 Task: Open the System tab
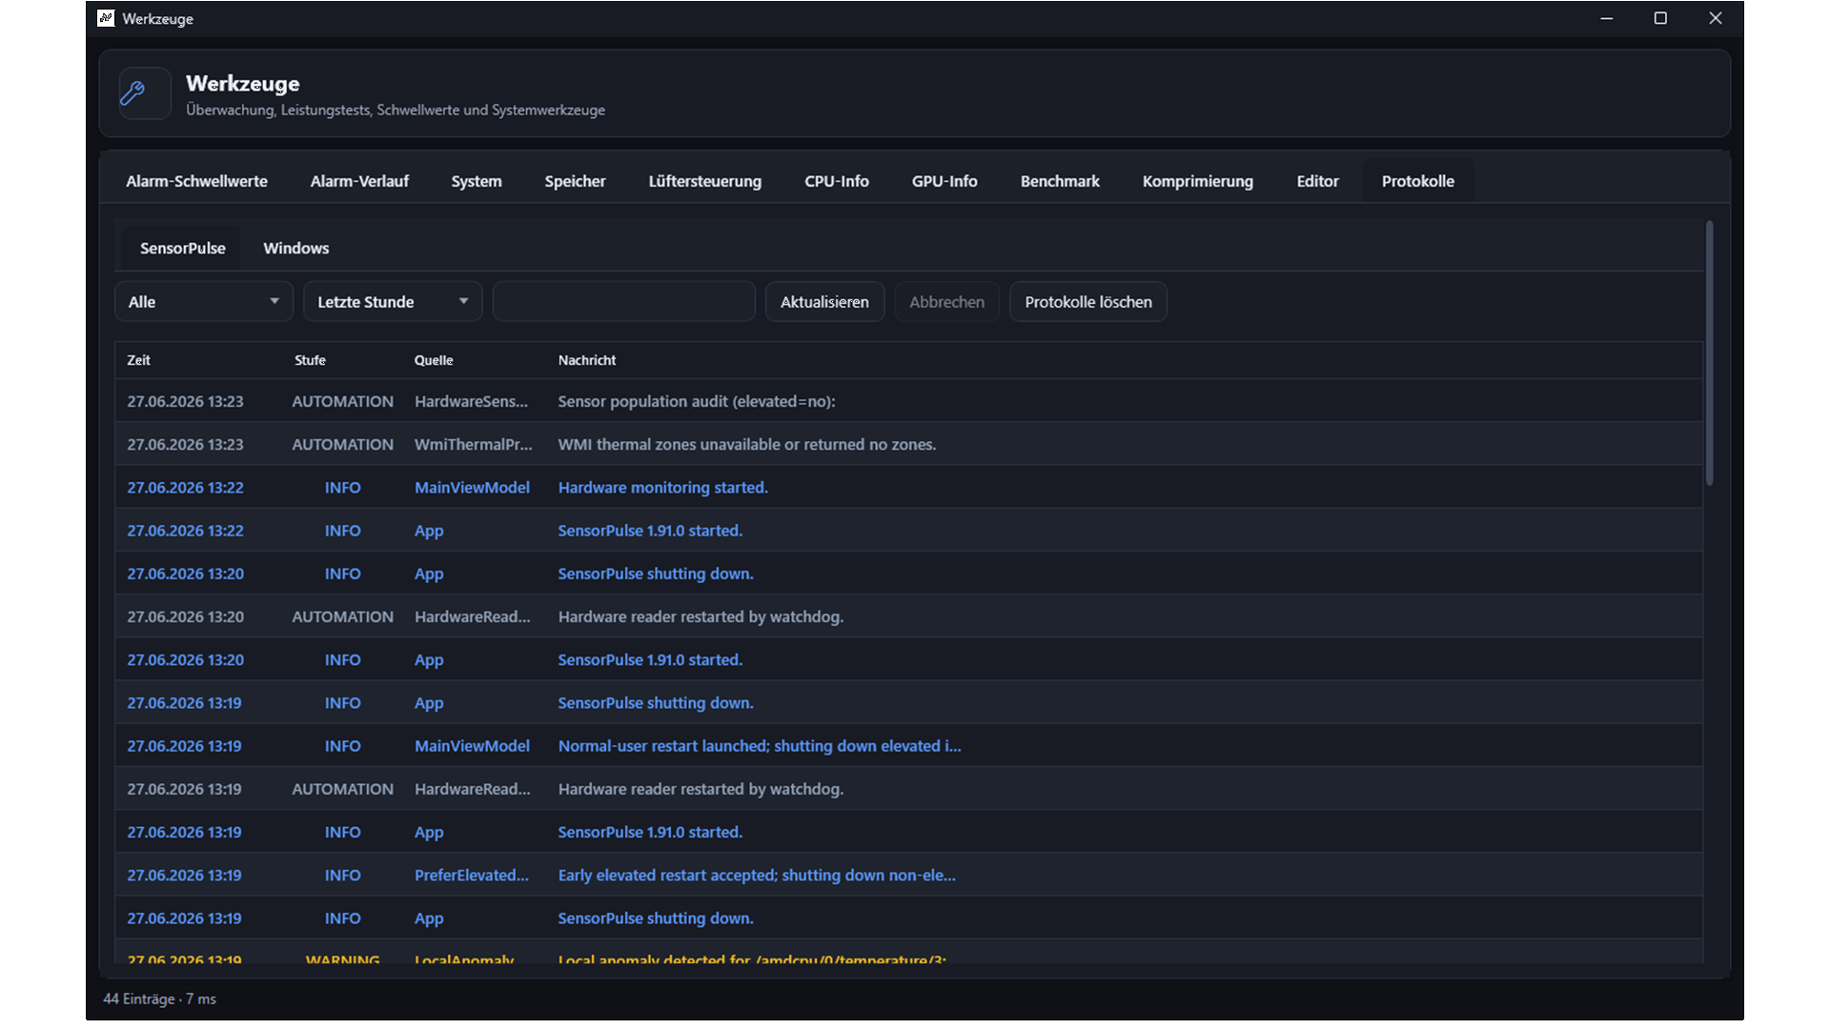point(477,181)
